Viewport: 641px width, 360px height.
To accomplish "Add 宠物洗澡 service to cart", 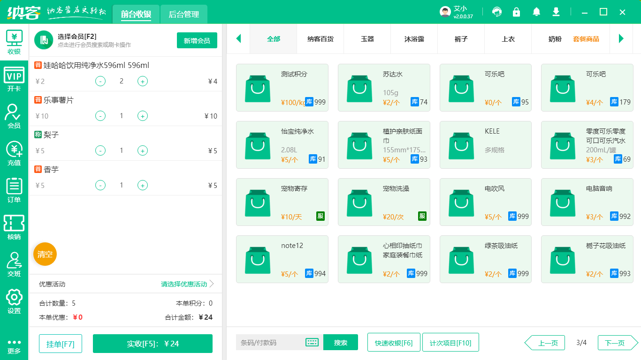I will point(384,202).
